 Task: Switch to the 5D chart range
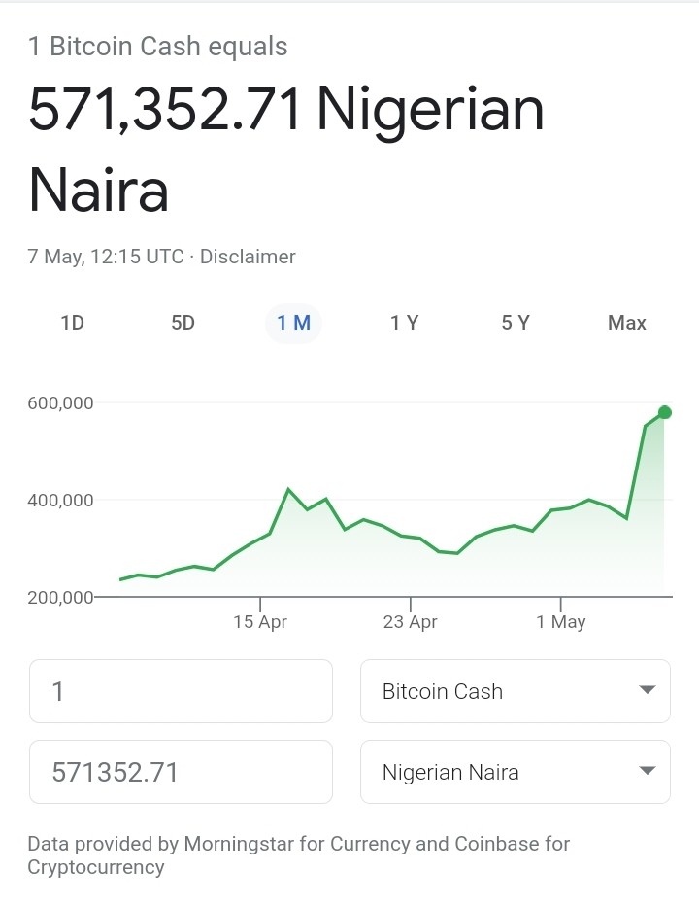183,323
